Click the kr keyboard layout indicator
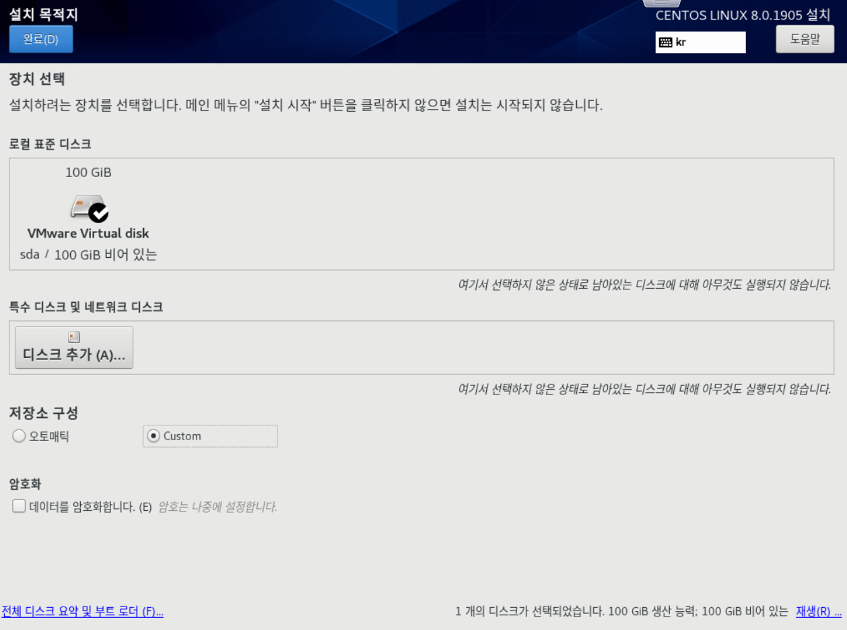The height and width of the screenshot is (630, 847). (x=700, y=42)
